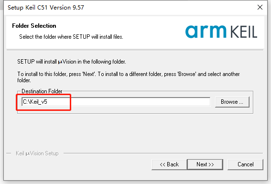Viewport: 271px width, 184px height.
Task: Click the quoted word 'Browse' in the instructions
Action: (x=187, y=74)
